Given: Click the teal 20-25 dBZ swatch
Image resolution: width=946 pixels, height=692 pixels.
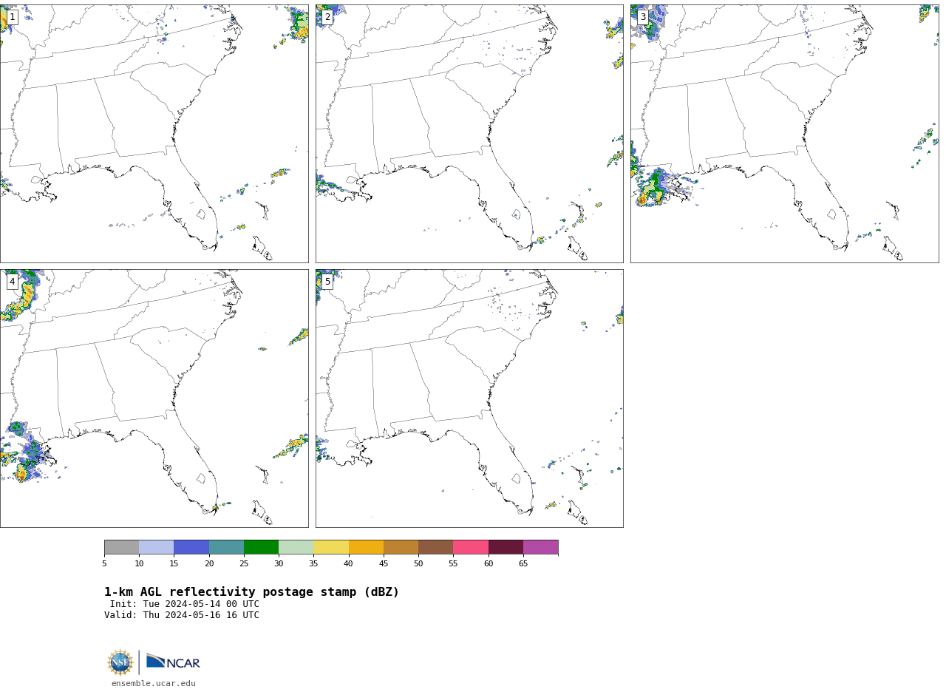Looking at the screenshot, I should [226, 547].
